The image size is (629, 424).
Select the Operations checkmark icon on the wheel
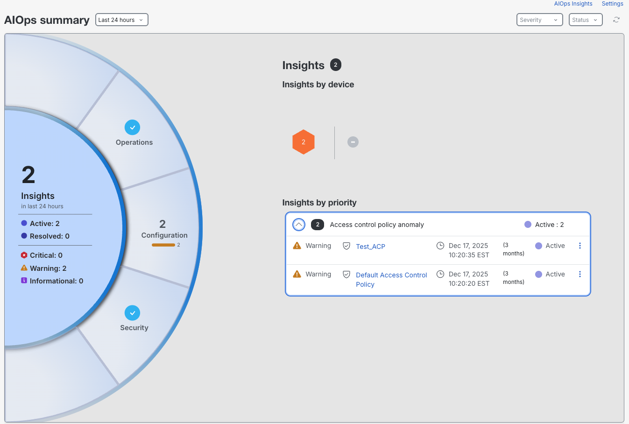coord(133,127)
